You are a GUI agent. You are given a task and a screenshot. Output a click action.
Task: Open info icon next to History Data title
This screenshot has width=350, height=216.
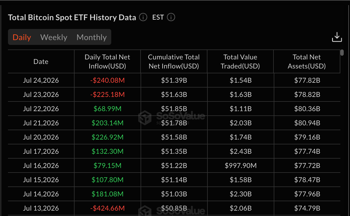(143, 17)
